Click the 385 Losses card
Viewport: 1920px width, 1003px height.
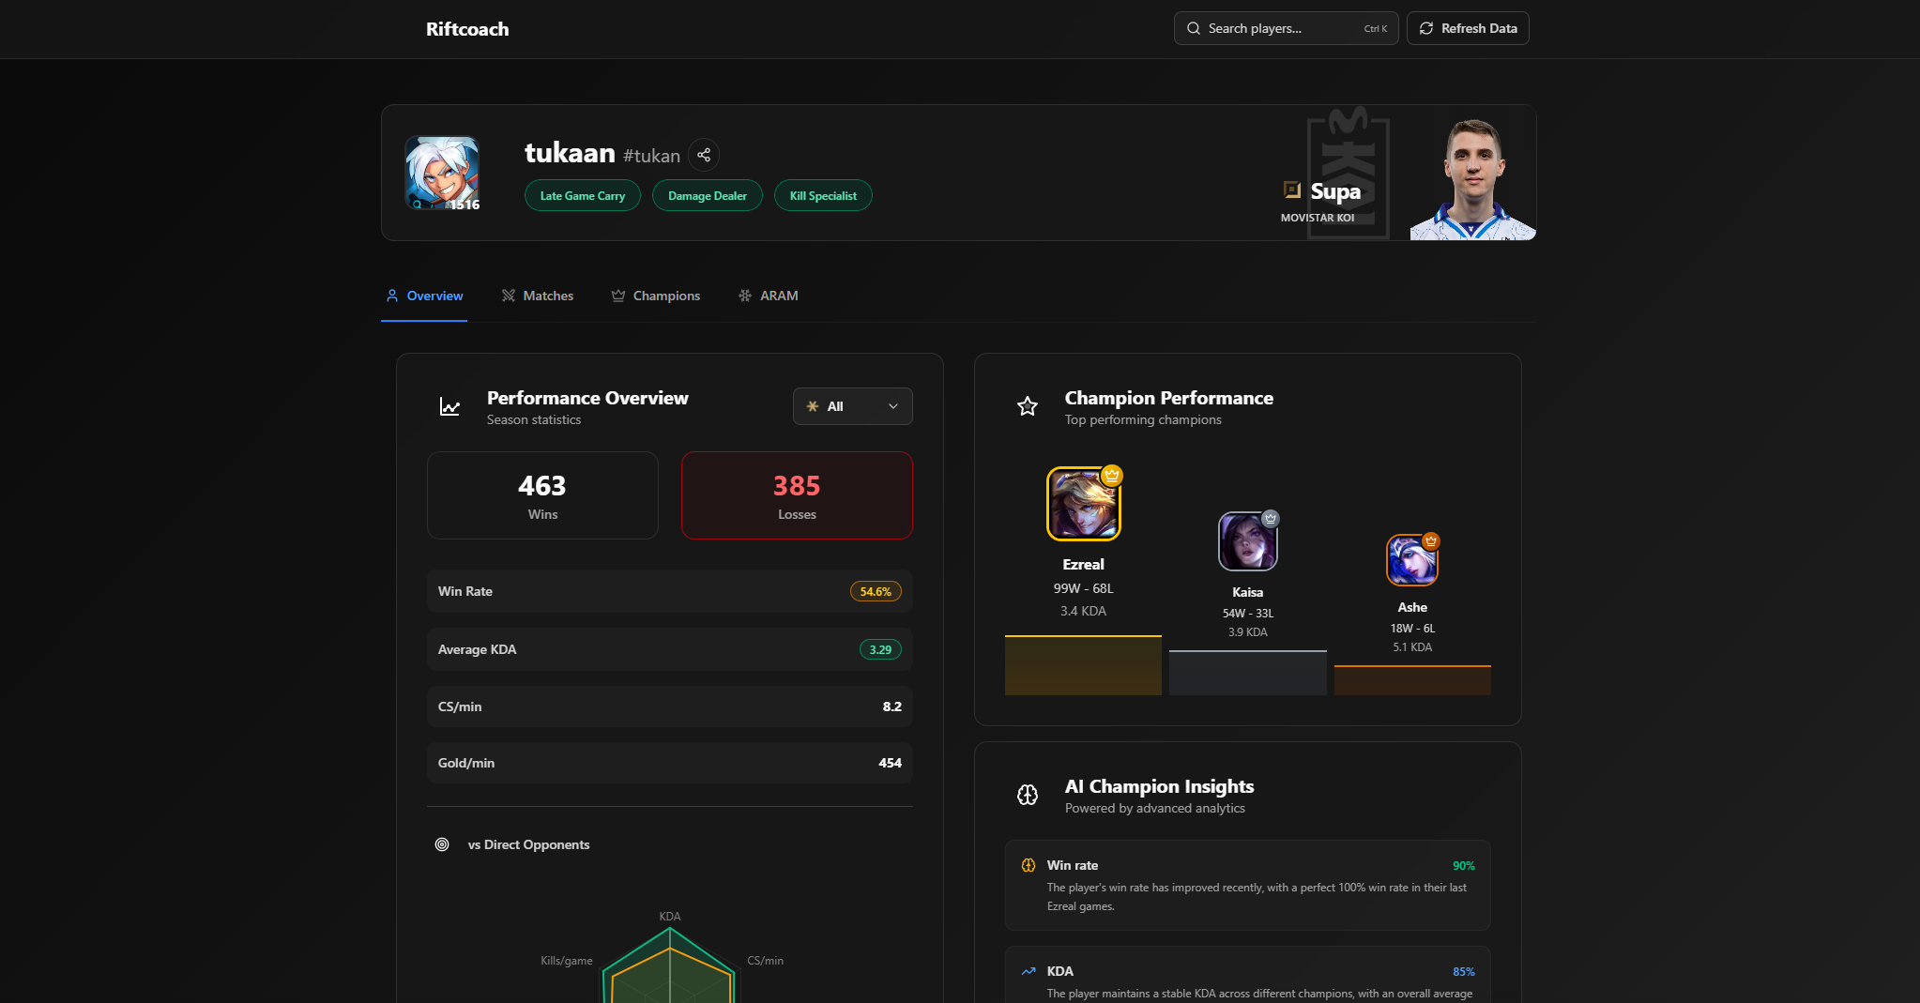[x=797, y=495]
